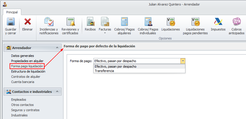Click the Arrendador panel header icon
246x119 pixels.
point(9,48)
